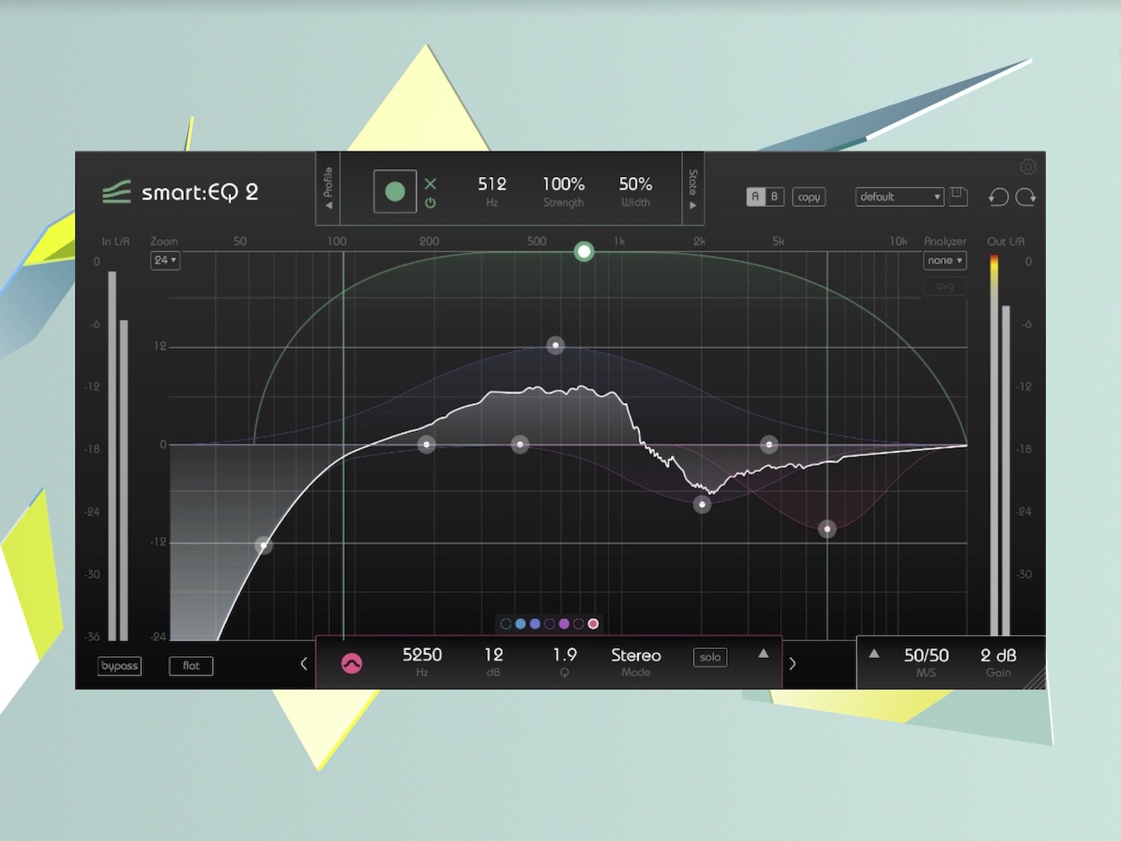Select the light blue band dot

tap(520, 624)
